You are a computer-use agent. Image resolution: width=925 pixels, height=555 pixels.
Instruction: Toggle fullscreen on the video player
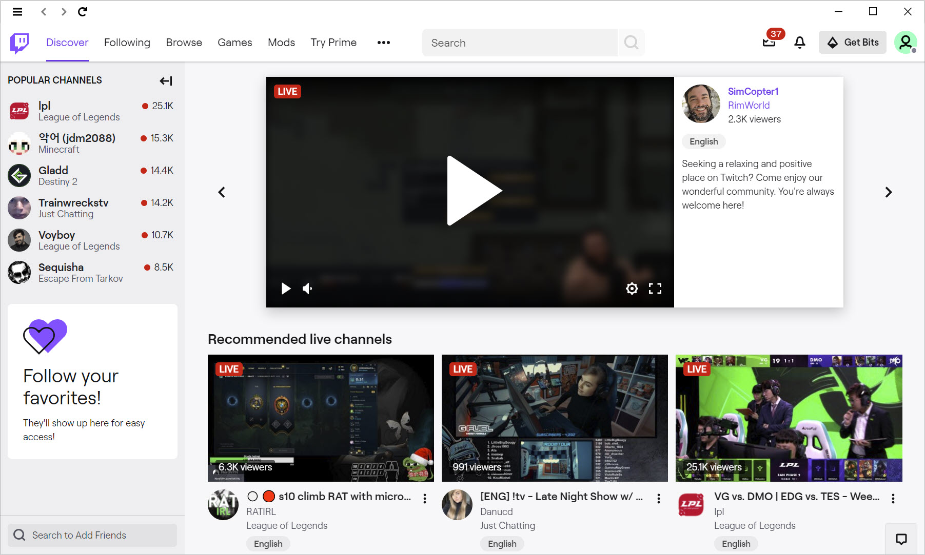click(x=655, y=289)
